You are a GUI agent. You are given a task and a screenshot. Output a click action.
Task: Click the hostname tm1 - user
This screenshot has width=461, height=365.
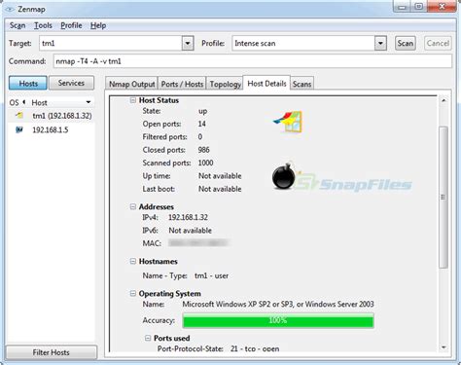tap(211, 275)
